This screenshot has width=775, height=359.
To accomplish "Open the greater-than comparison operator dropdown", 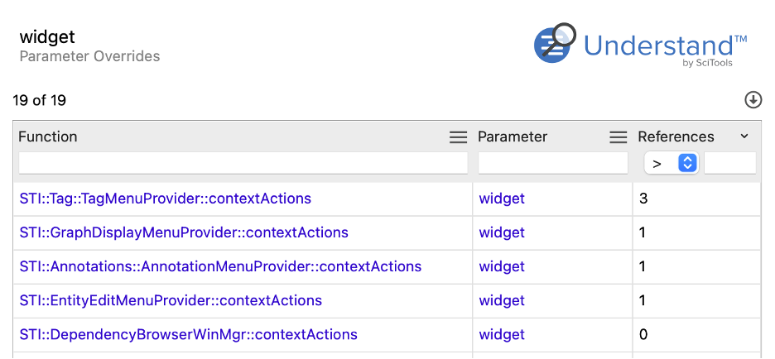I will coord(671,163).
